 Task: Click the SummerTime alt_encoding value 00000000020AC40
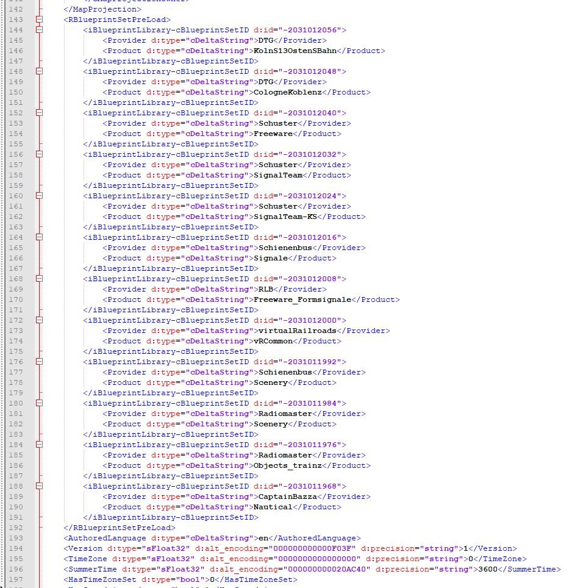tap(327, 569)
